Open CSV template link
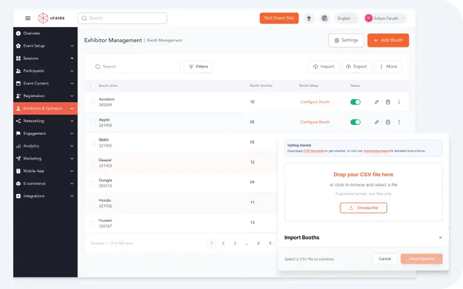This screenshot has height=289, width=463. click(313, 151)
